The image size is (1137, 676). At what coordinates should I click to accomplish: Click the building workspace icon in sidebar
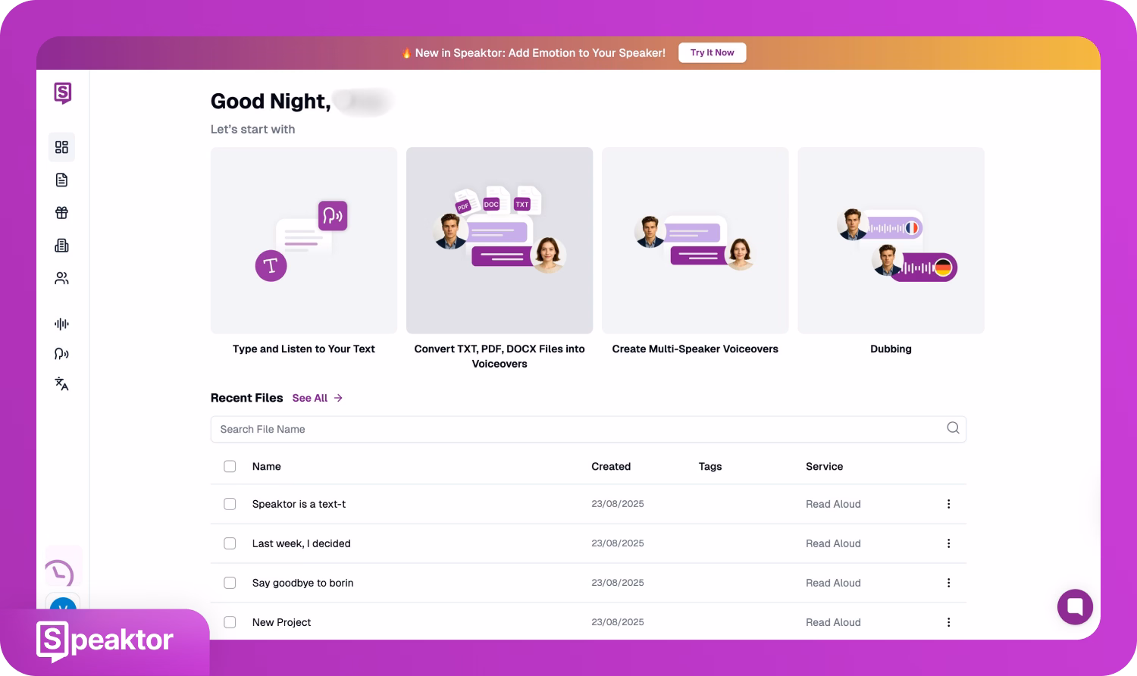61,246
